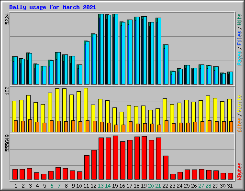Click the orange sites bar for day 22
The height and width of the screenshot is (191, 245).
coord(167,126)
